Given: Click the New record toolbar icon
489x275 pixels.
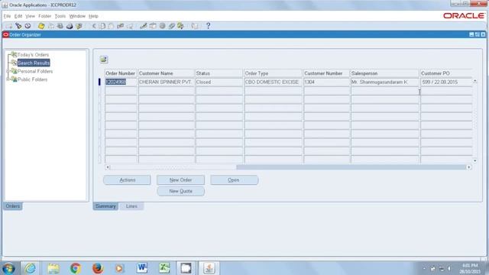Looking at the screenshot, I should 8,26.
